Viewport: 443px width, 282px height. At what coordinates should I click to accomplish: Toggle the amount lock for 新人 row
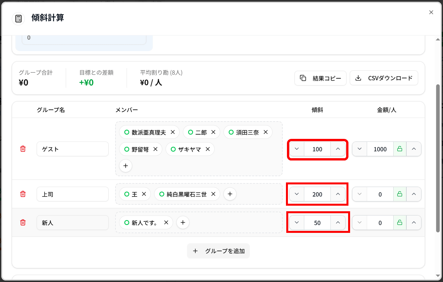coord(399,223)
